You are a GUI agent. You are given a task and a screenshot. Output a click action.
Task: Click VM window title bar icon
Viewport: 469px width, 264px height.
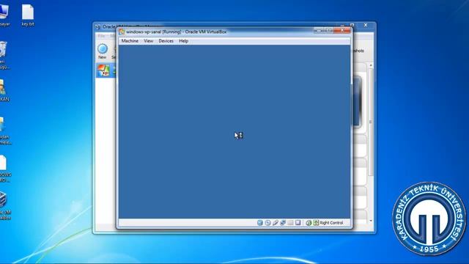[x=122, y=32]
